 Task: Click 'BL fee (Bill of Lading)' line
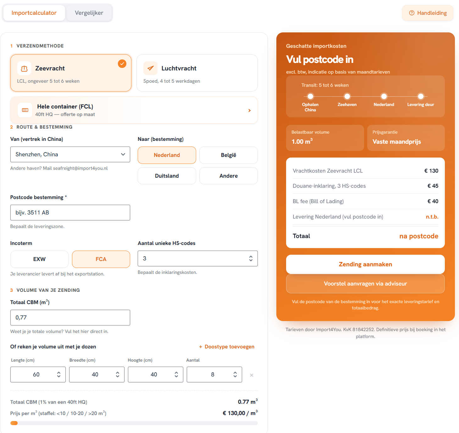click(365, 201)
